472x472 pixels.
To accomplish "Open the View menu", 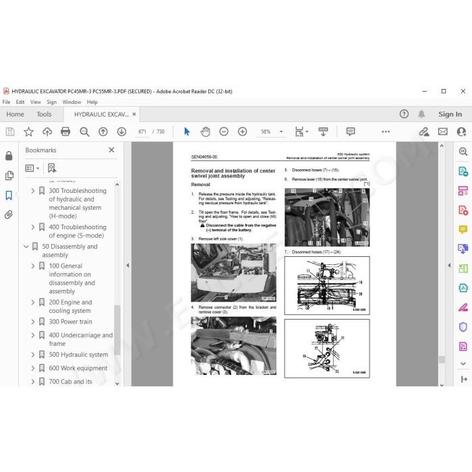I will [36, 102].
